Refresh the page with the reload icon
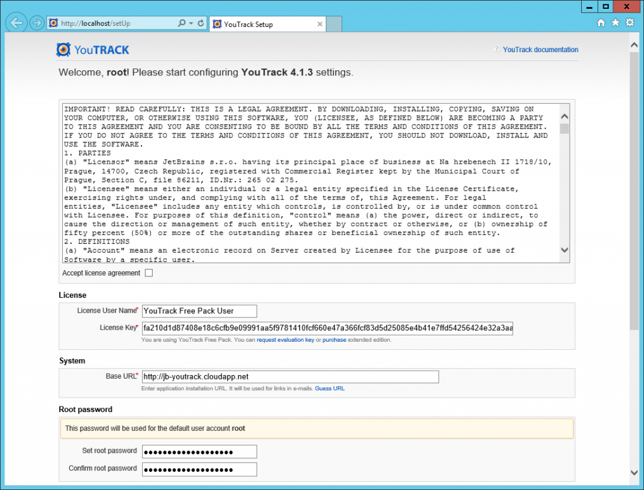The width and height of the screenshot is (644, 490). click(201, 23)
